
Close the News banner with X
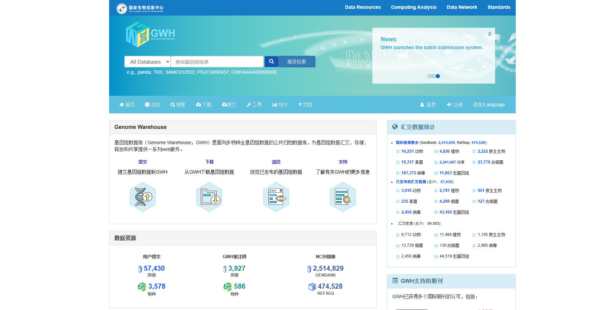pyautogui.click(x=490, y=34)
